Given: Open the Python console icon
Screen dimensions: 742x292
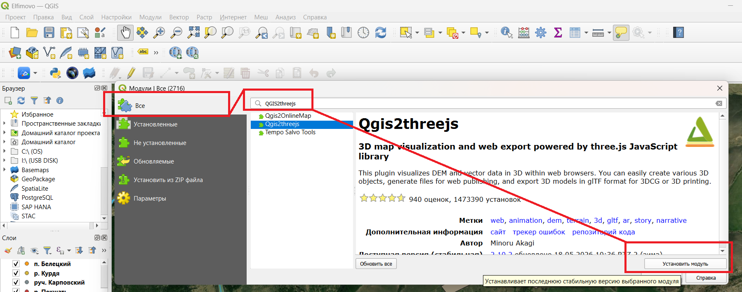Looking at the screenshot, I should (55, 73).
